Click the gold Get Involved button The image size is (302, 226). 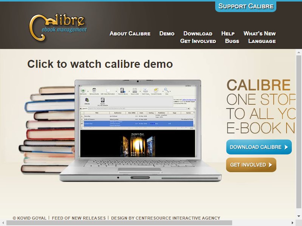[251, 165]
